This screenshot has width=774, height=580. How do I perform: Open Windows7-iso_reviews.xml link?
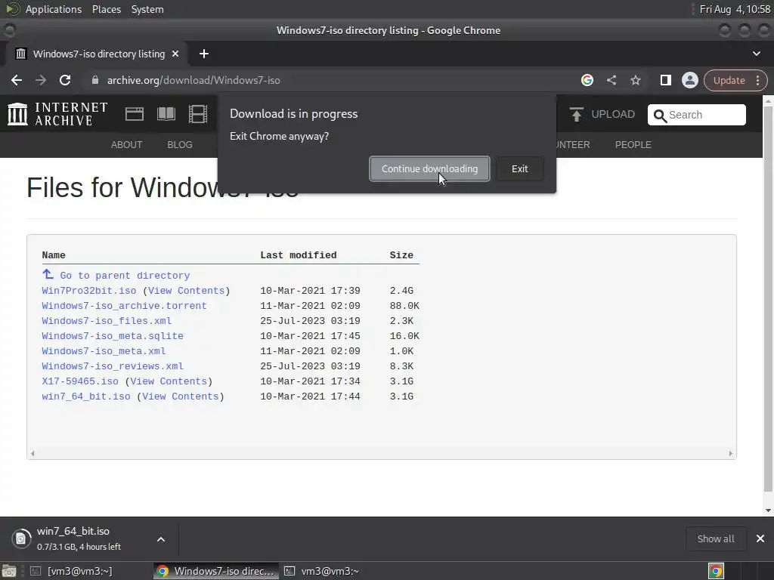pos(113,366)
